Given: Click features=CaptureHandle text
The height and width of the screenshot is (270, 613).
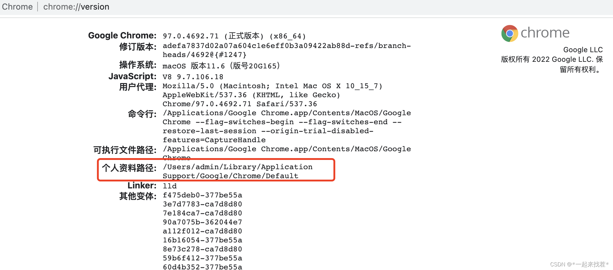Looking at the screenshot, I should 214,140.
